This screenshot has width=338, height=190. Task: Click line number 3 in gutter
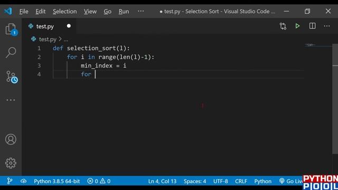(x=39, y=65)
